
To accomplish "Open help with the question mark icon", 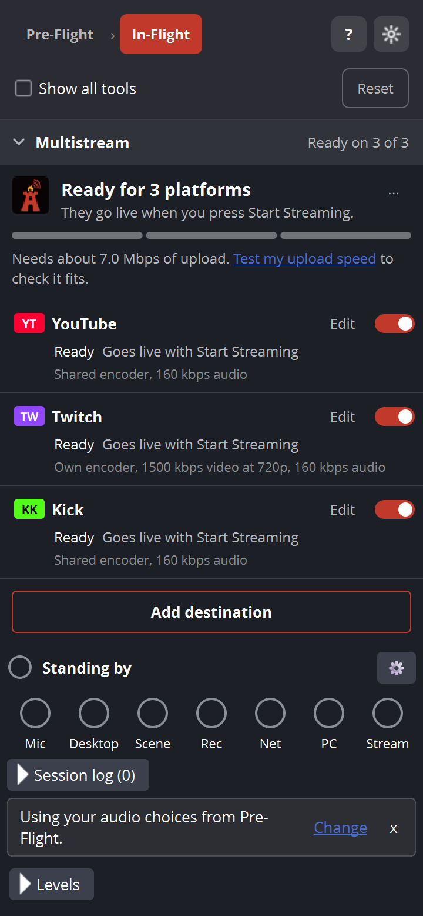I will coord(349,34).
